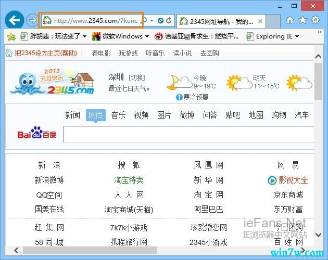
Task: Open 诺基亚剔骨求生 favorites link
Action: tap(196, 36)
